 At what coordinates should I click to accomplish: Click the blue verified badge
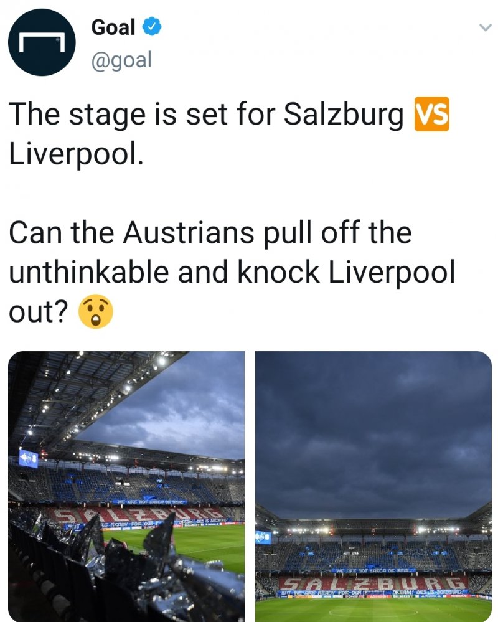click(153, 27)
